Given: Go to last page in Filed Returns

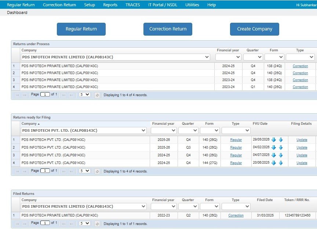Looking at the screenshot, I should coord(71,224).
